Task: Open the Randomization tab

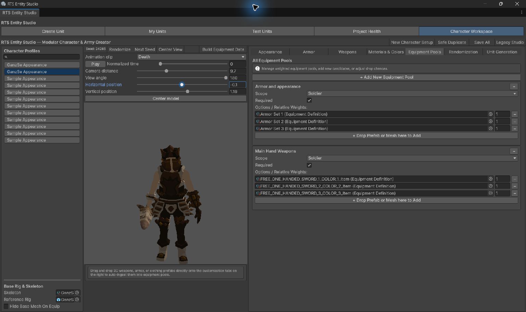Action: click(x=463, y=52)
